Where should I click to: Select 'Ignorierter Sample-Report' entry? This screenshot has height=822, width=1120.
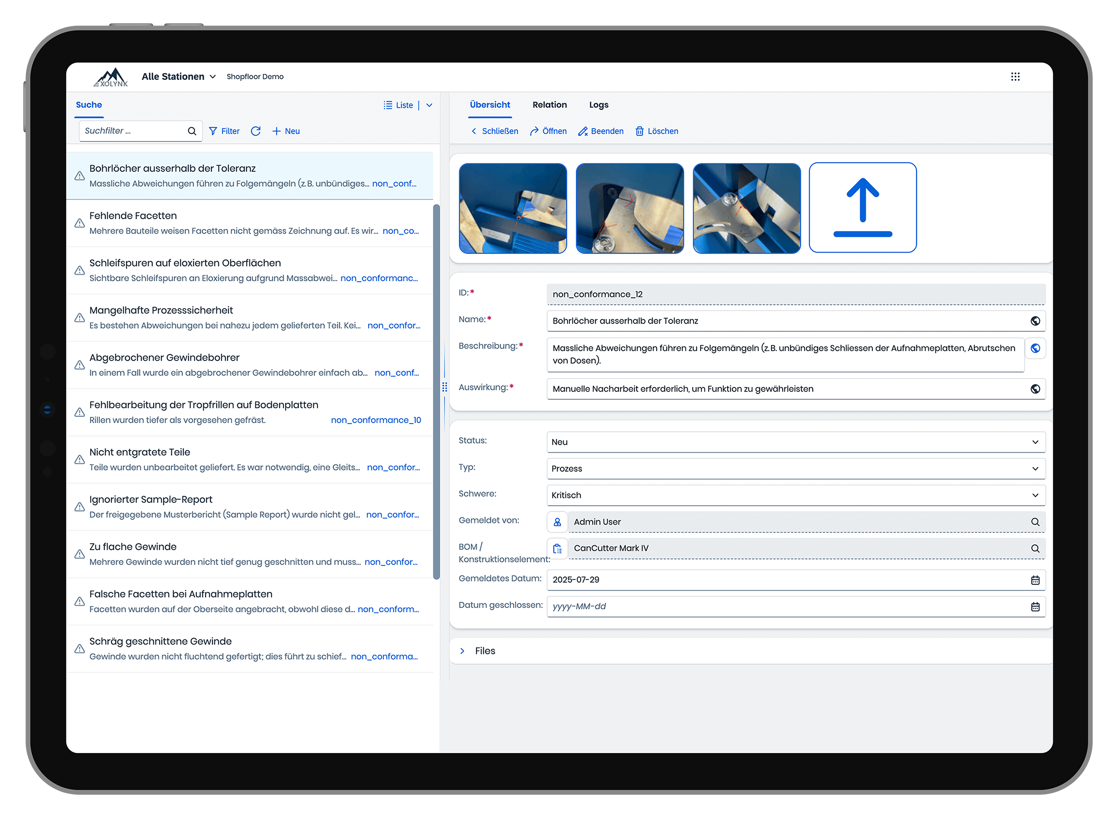[x=250, y=507]
